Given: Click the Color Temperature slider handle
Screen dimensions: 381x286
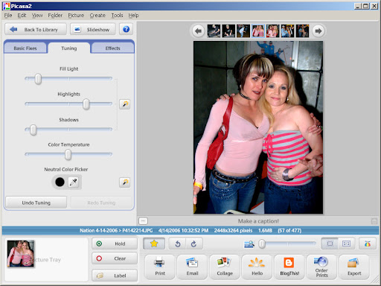Looking at the screenshot, I should coord(68,154).
